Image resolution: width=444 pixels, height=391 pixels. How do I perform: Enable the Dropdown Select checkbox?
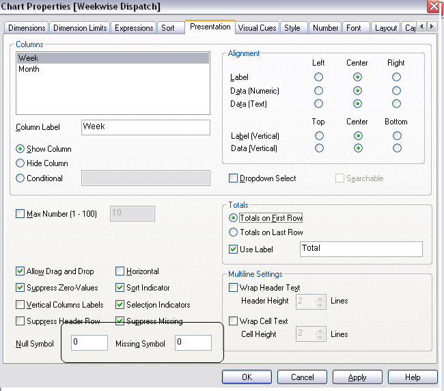pos(234,178)
